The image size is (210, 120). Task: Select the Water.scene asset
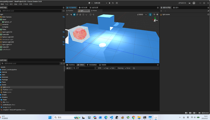[x=7, y=92]
